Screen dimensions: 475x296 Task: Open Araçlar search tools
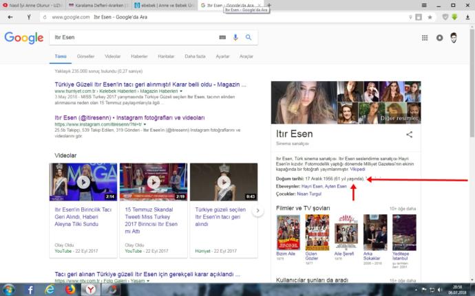pos(246,56)
